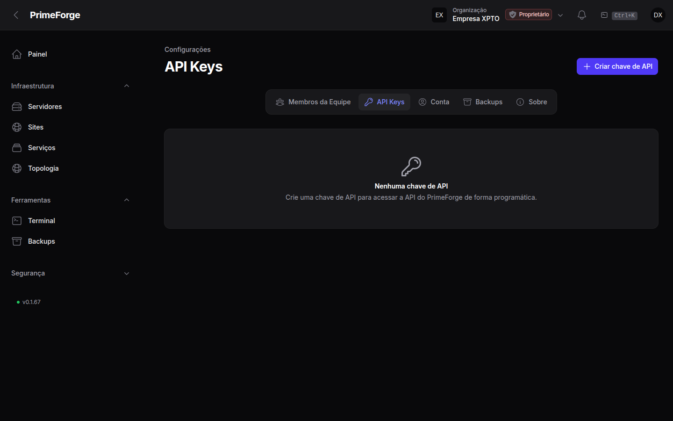
Task: Click the API Keys page title
Action: click(193, 66)
